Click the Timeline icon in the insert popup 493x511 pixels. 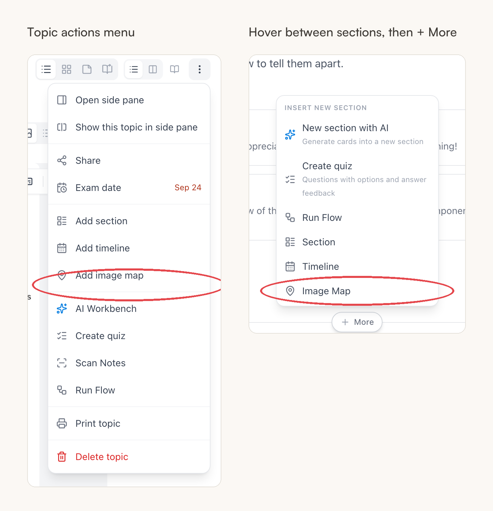(x=290, y=266)
